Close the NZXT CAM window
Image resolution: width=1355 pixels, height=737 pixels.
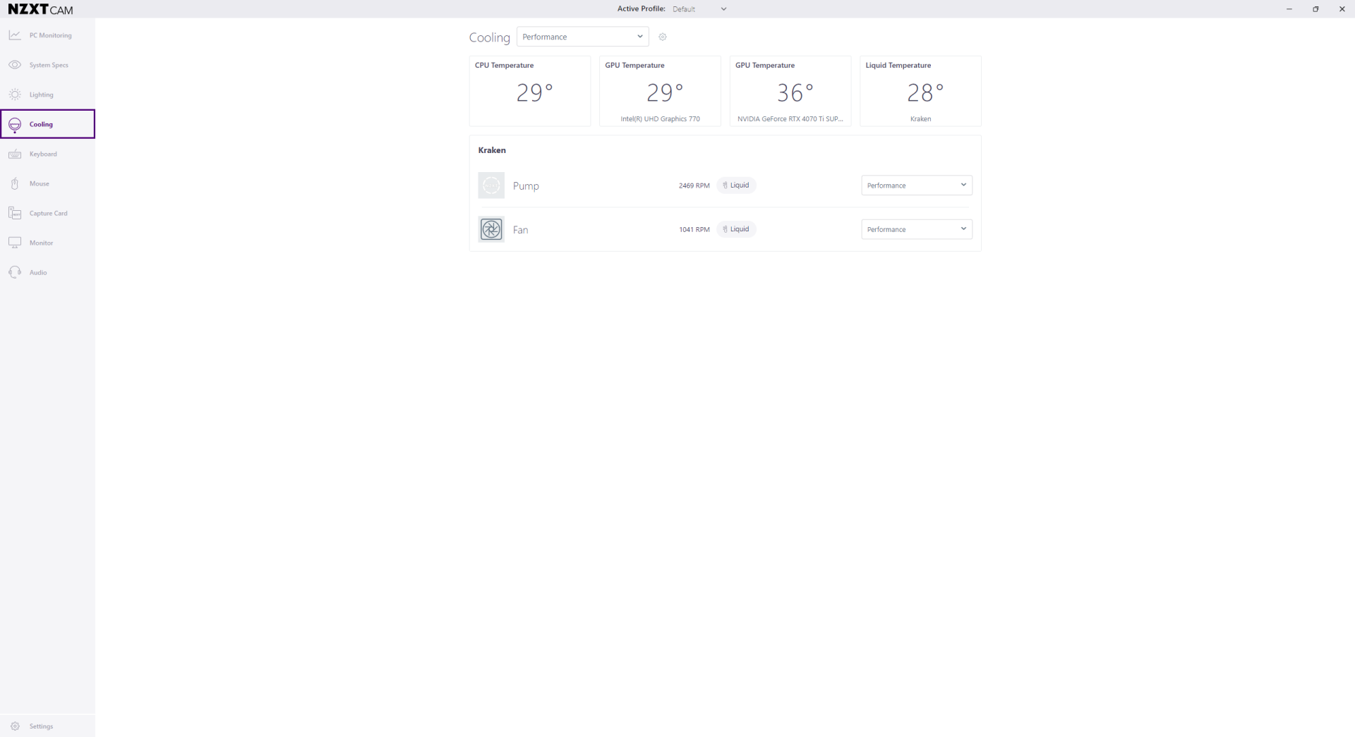point(1342,9)
